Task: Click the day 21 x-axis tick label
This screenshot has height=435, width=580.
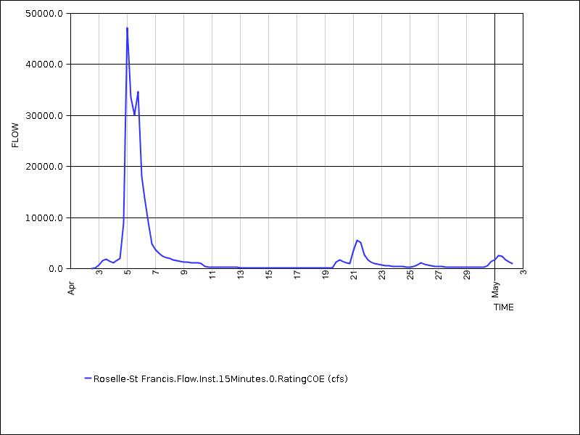Action: point(354,275)
